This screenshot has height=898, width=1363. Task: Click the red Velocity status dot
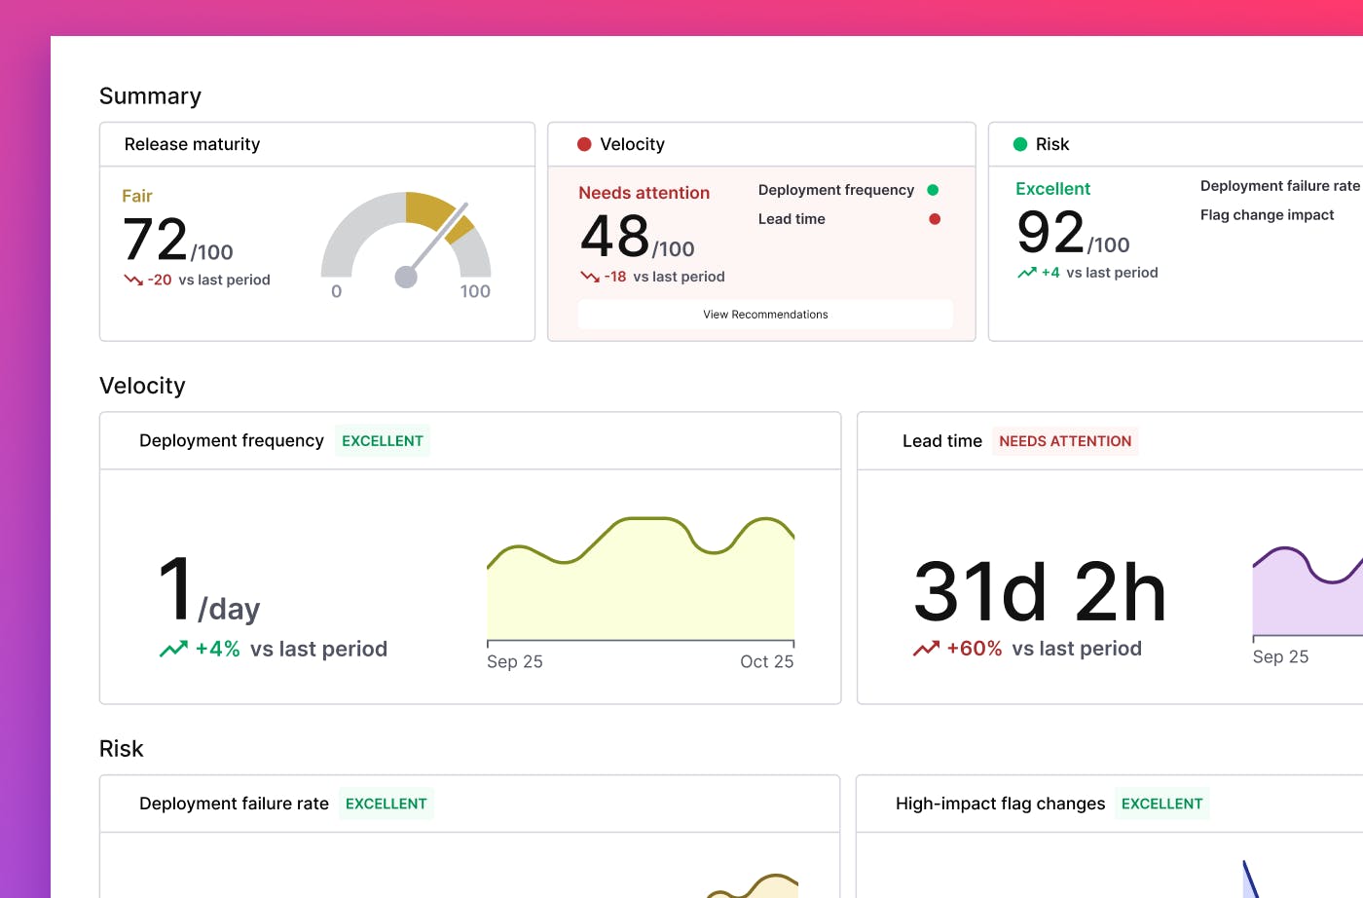[x=584, y=144]
